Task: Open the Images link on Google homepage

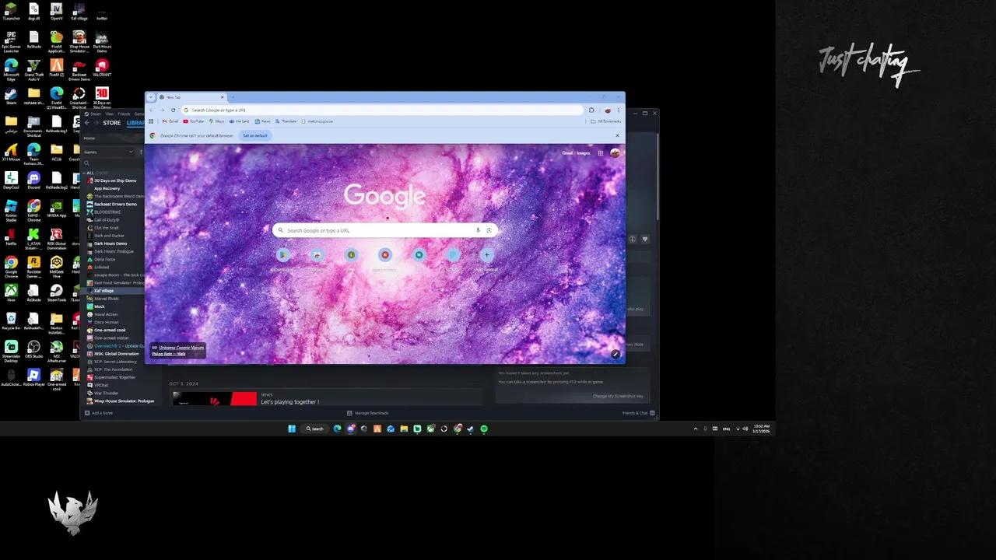Action: click(584, 152)
